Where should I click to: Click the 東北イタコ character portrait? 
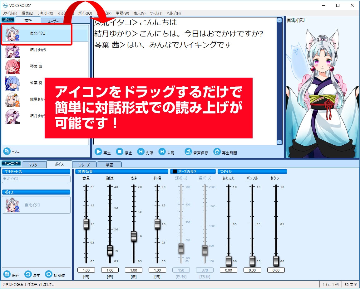(x=323, y=93)
